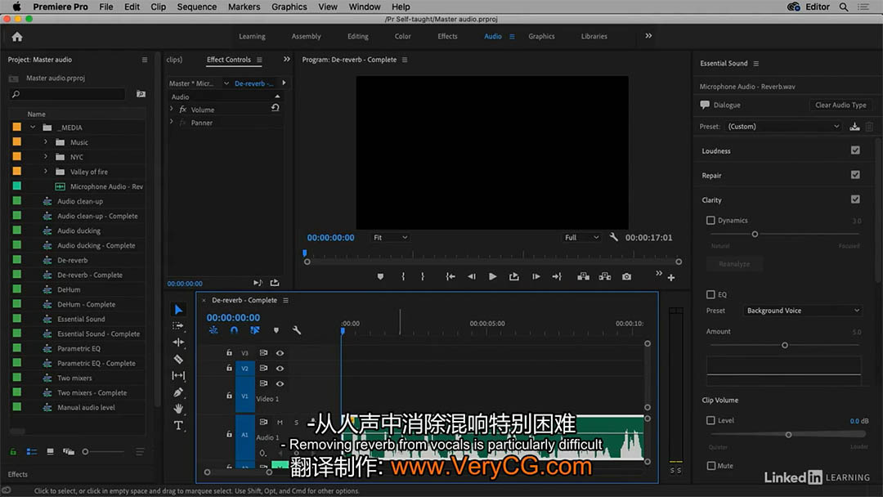This screenshot has height=497, width=883.
Task: Open the Markers menu
Action: click(244, 7)
